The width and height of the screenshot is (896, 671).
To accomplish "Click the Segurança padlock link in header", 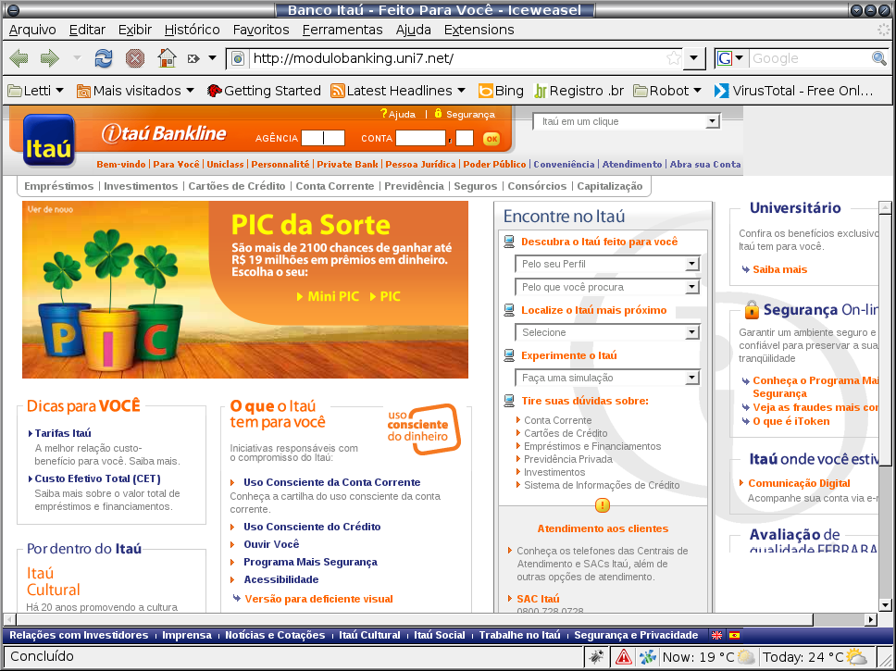I will pyautogui.click(x=464, y=115).
